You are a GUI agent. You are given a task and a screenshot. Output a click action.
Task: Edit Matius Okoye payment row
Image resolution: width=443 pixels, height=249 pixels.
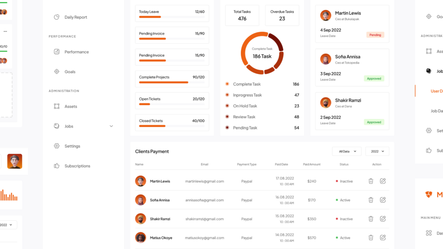[383, 238]
